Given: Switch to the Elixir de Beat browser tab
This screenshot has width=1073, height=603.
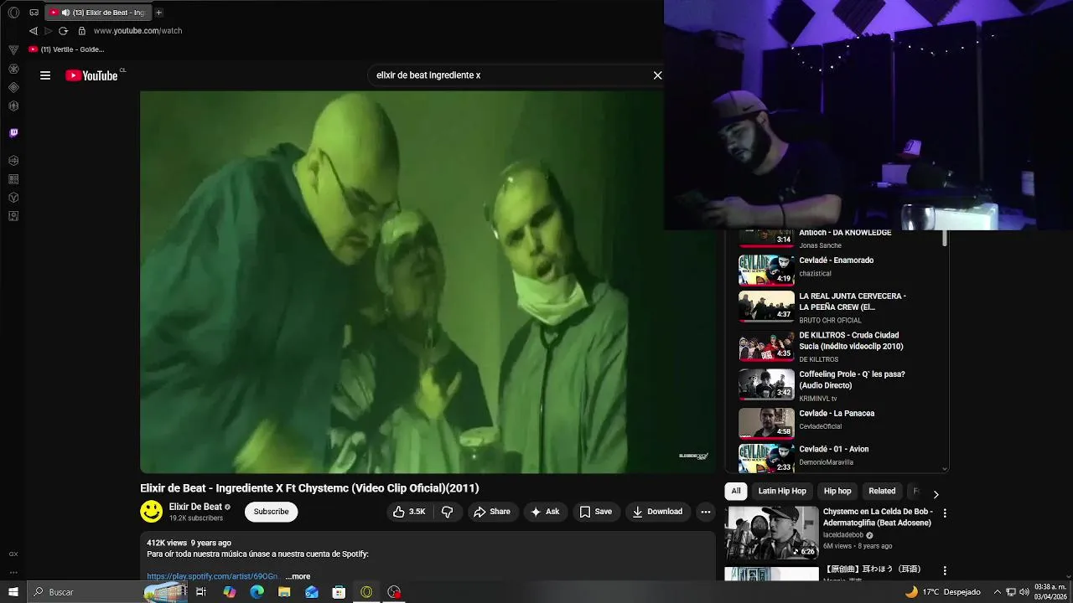Looking at the screenshot, I should click(x=99, y=13).
